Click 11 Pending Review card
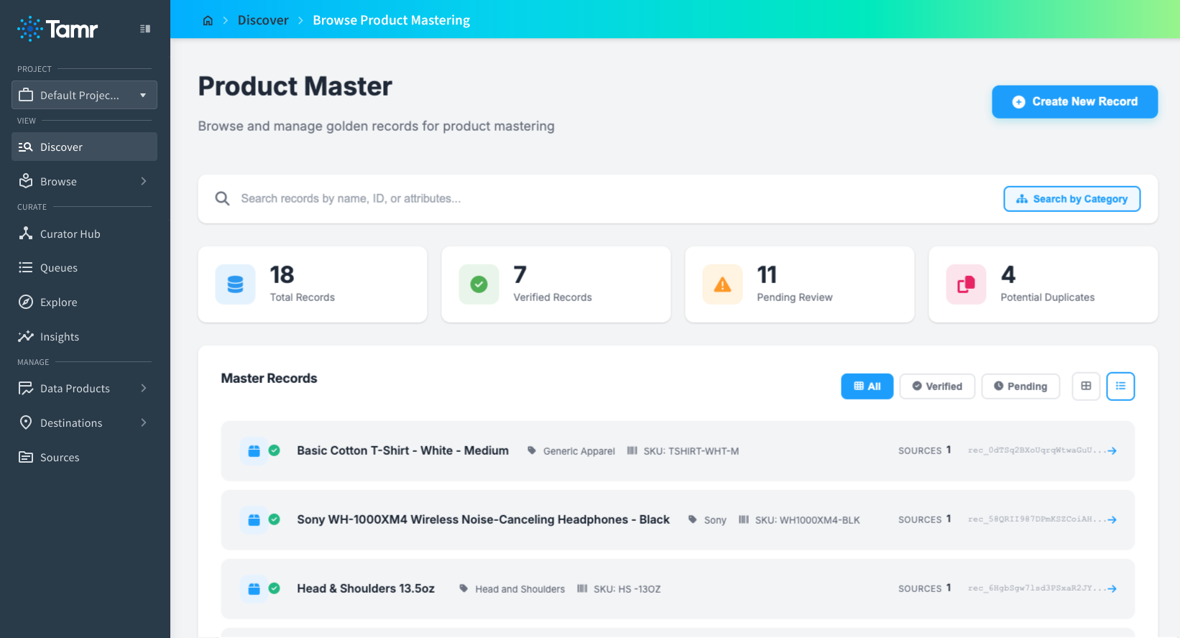 click(800, 285)
